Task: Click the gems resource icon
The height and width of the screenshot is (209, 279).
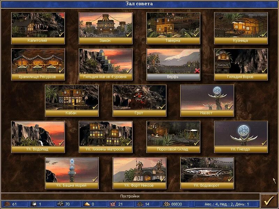Action: click(139, 205)
